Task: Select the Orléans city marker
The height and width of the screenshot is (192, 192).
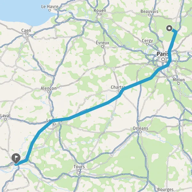Action: click(x=140, y=132)
